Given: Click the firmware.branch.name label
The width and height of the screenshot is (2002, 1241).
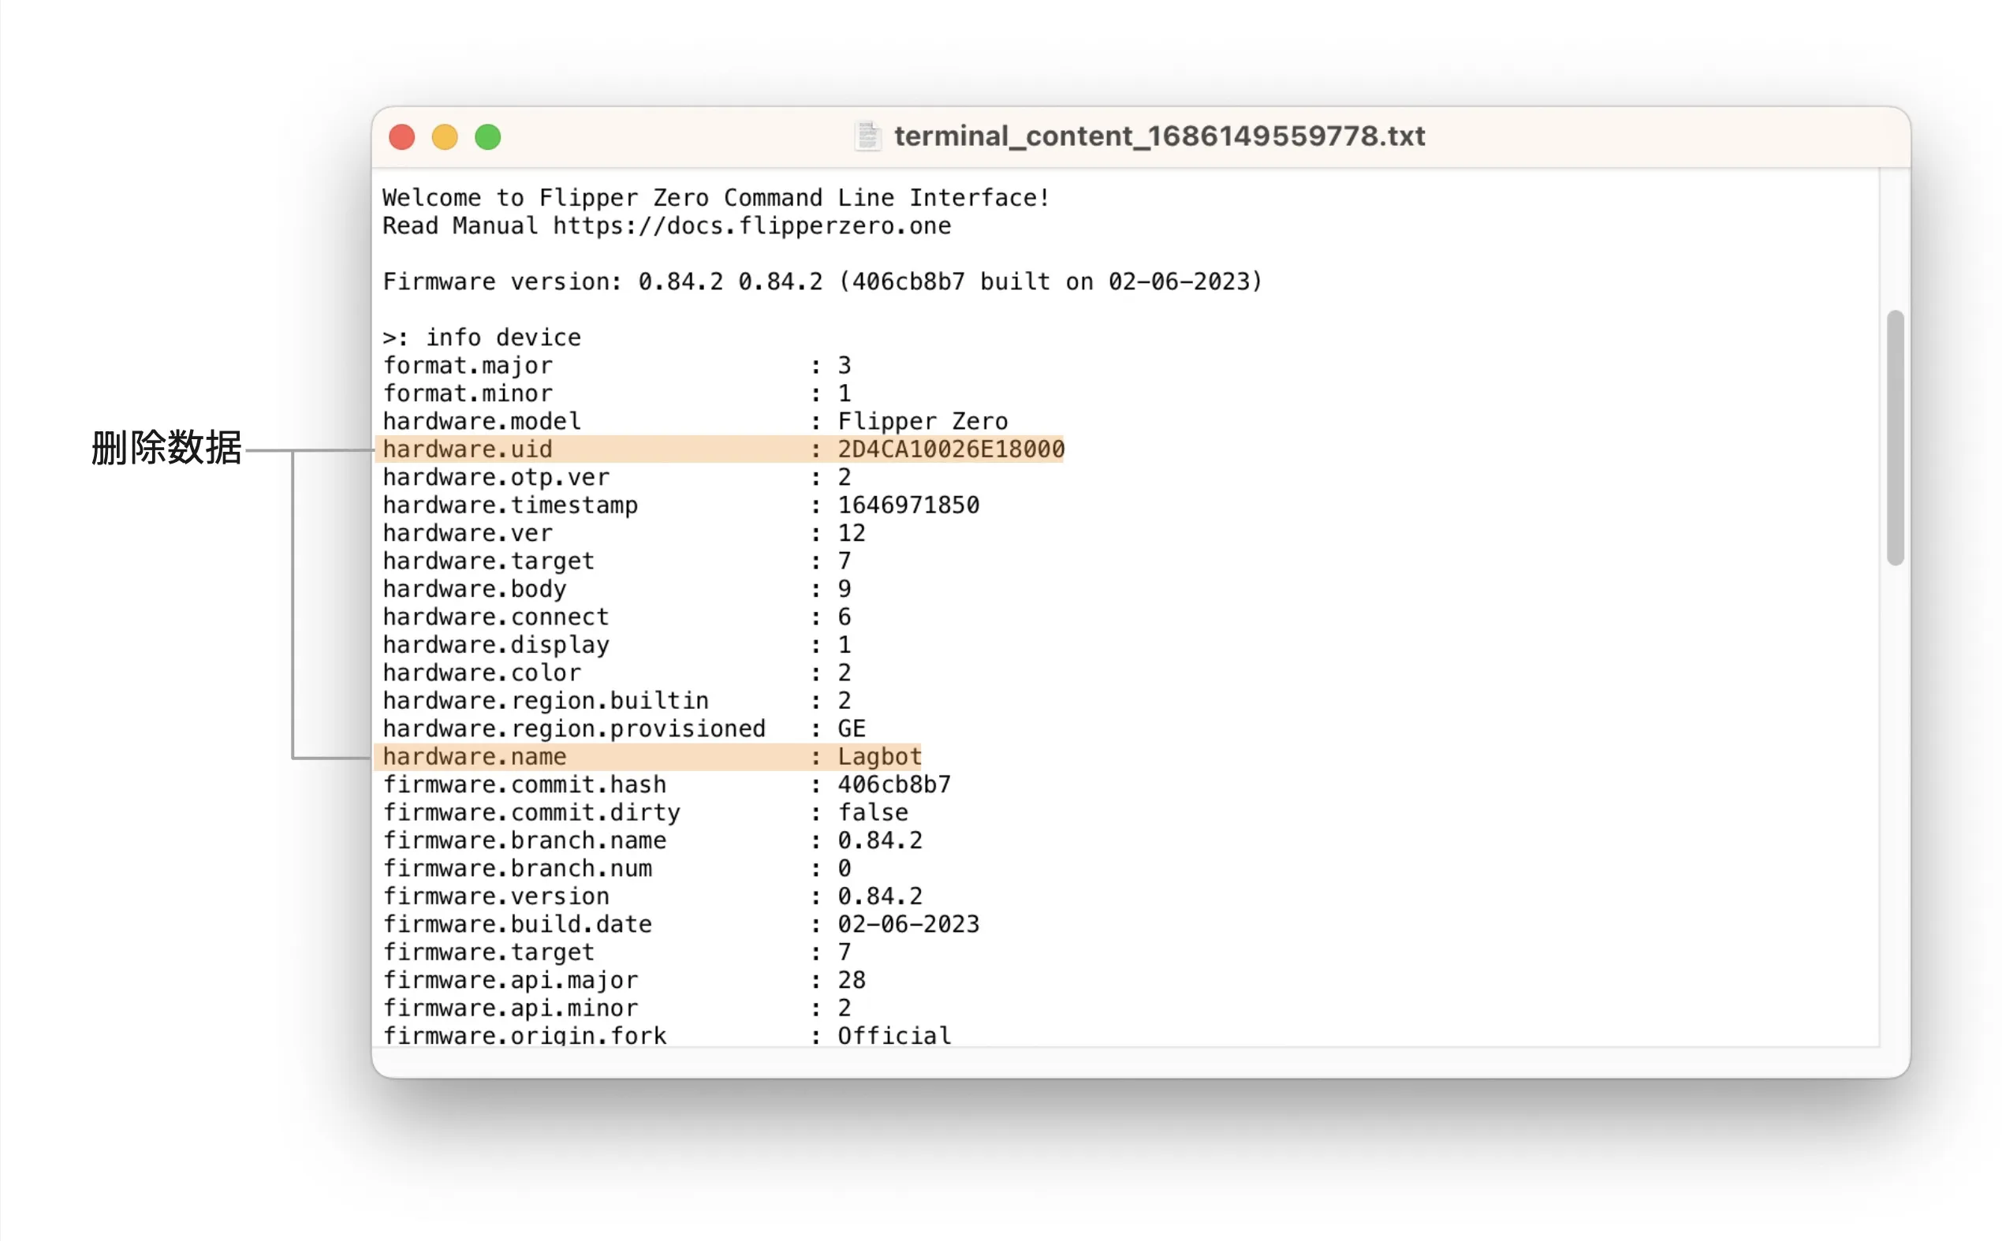Looking at the screenshot, I should pos(524,840).
